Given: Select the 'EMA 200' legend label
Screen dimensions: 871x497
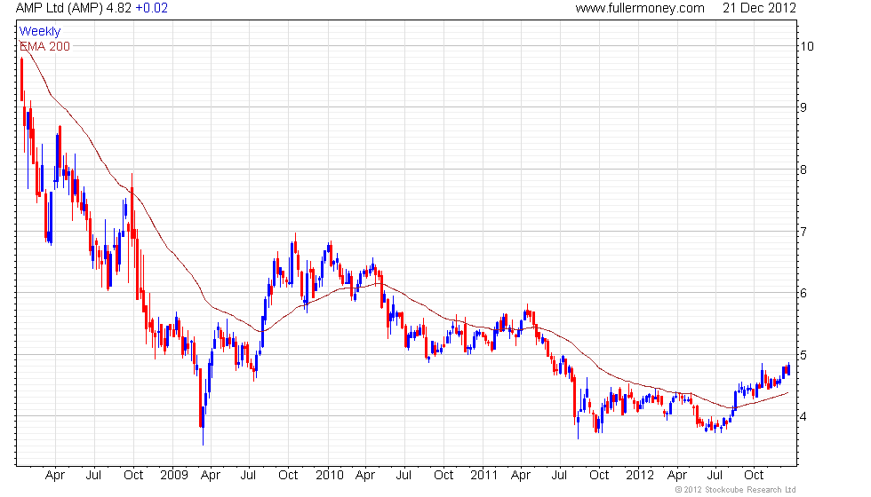Looking at the screenshot, I should pyautogui.click(x=45, y=46).
